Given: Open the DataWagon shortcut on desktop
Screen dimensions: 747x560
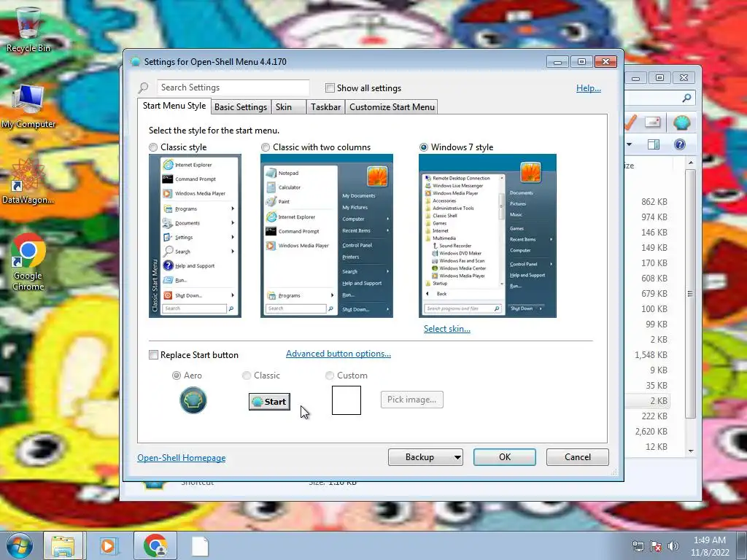Looking at the screenshot, I should (28, 182).
